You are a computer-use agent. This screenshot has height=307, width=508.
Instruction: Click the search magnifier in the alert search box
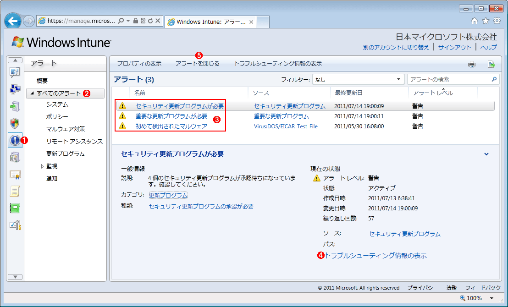click(x=494, y=79)
